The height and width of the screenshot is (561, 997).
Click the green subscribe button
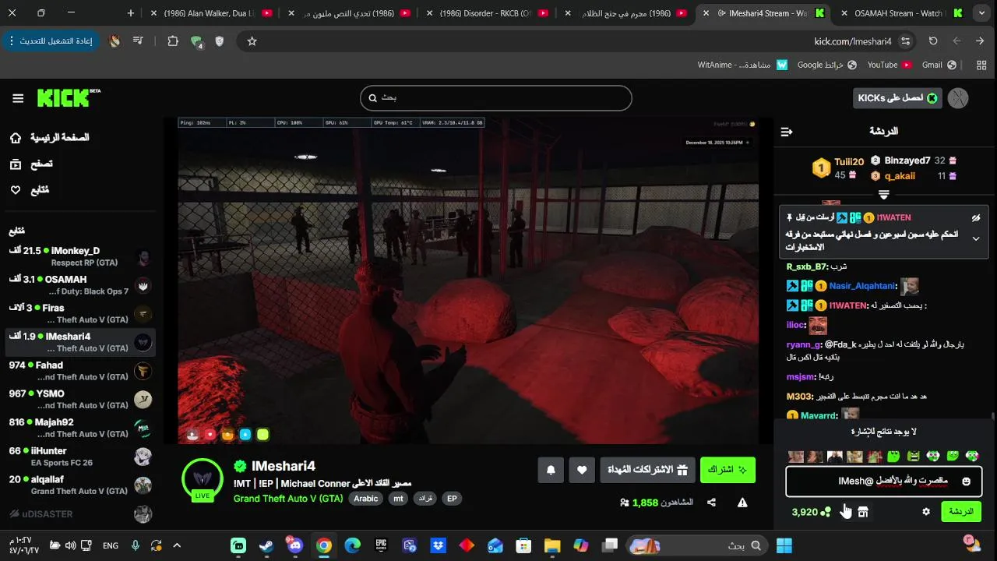click(x=727, y=470)
